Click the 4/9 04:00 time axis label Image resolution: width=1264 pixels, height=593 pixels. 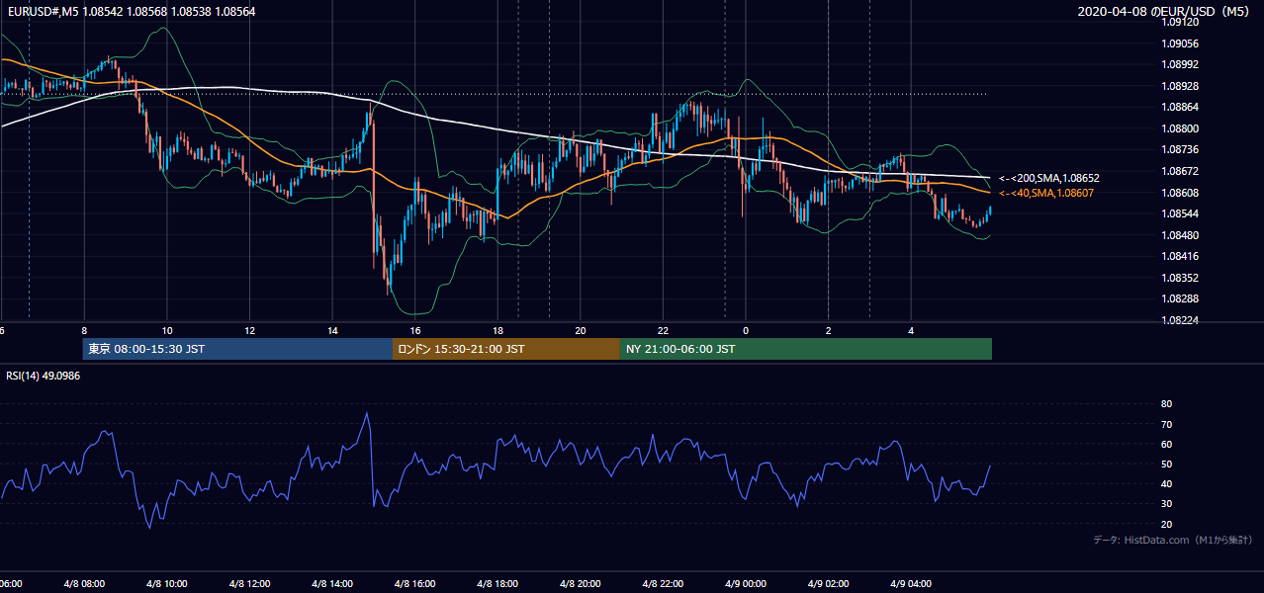(x=910, y=584)
